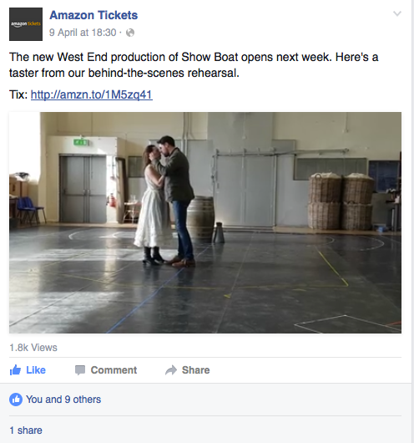Select the Comment button label
The height and width of the screenshot is (443, 414).
[x=114, y=370]
